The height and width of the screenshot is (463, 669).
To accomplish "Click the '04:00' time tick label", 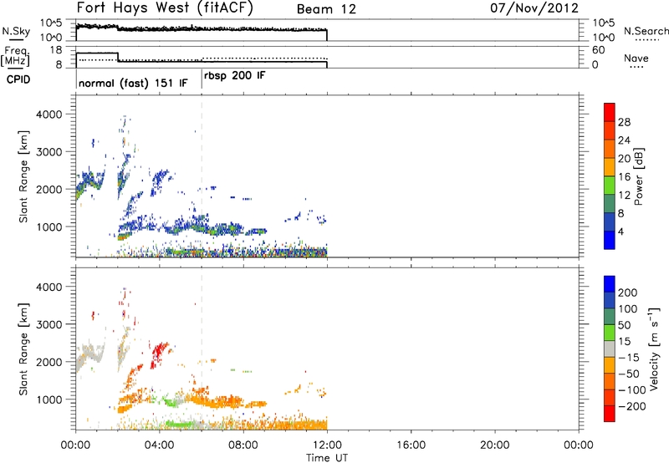I will (x=159, y=445).
